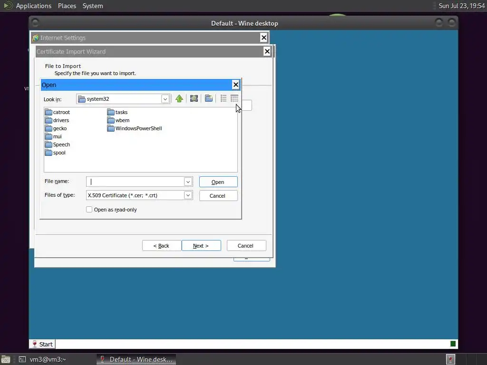This screenshot has width=487, height=365.
Task: Select the wbem folder name
Action: 122,120
